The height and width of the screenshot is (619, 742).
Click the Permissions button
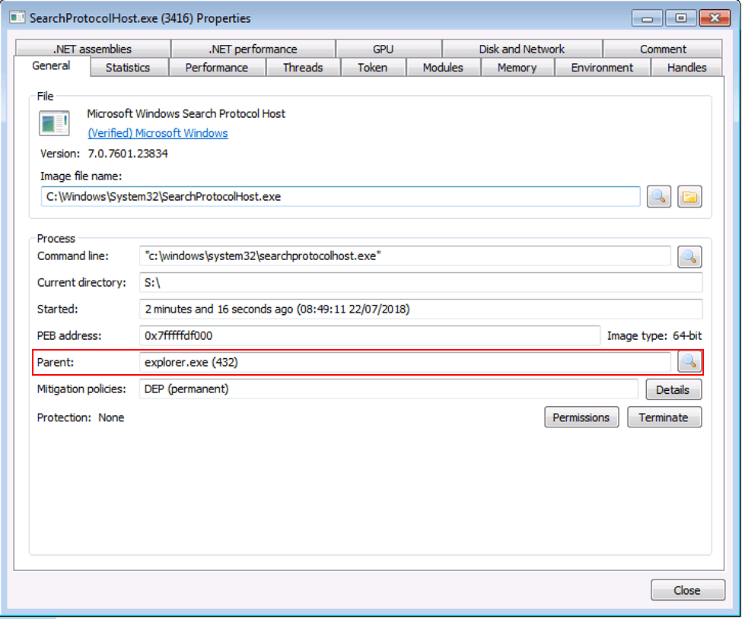(581, 417)
